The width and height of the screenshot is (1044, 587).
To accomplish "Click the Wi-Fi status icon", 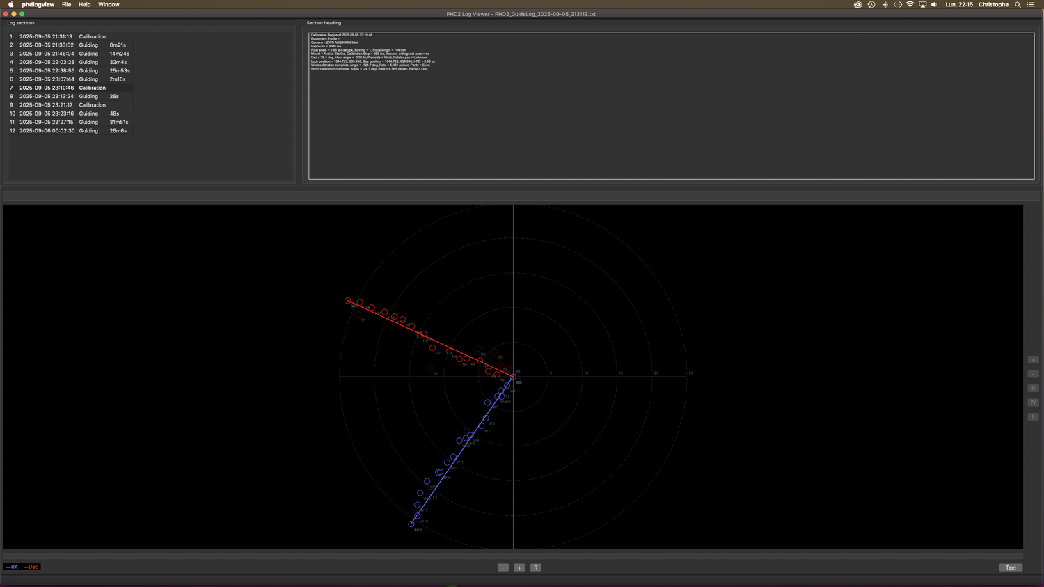I will pyautogui.click(x=910, y=4).
